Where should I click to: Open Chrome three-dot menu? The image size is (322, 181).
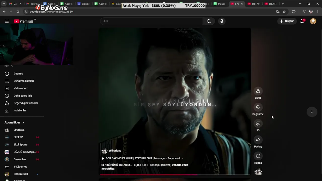[317, 12]
